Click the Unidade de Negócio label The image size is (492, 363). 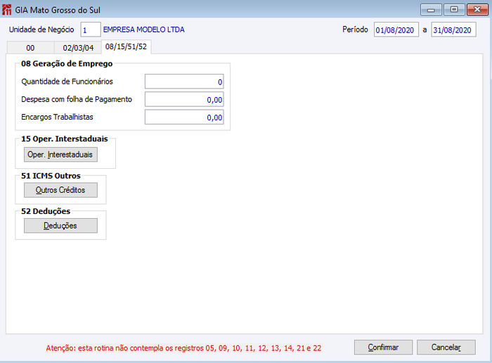pyautogui.click(x=41, y=30)
